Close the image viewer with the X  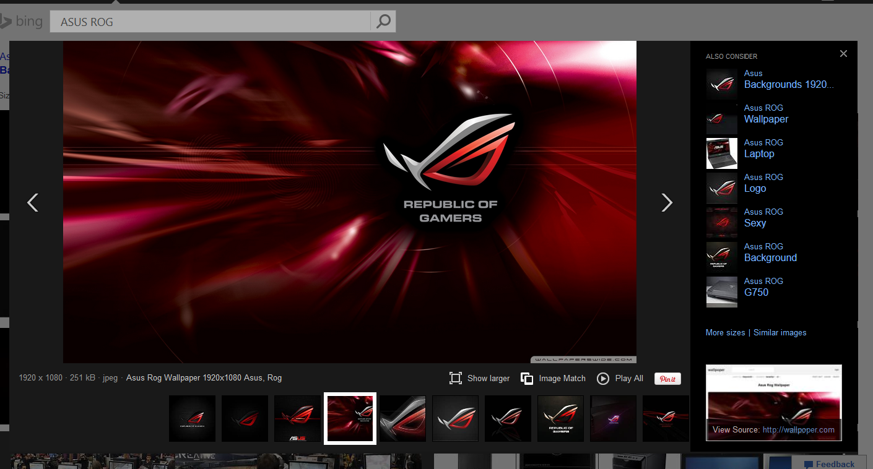843,54
